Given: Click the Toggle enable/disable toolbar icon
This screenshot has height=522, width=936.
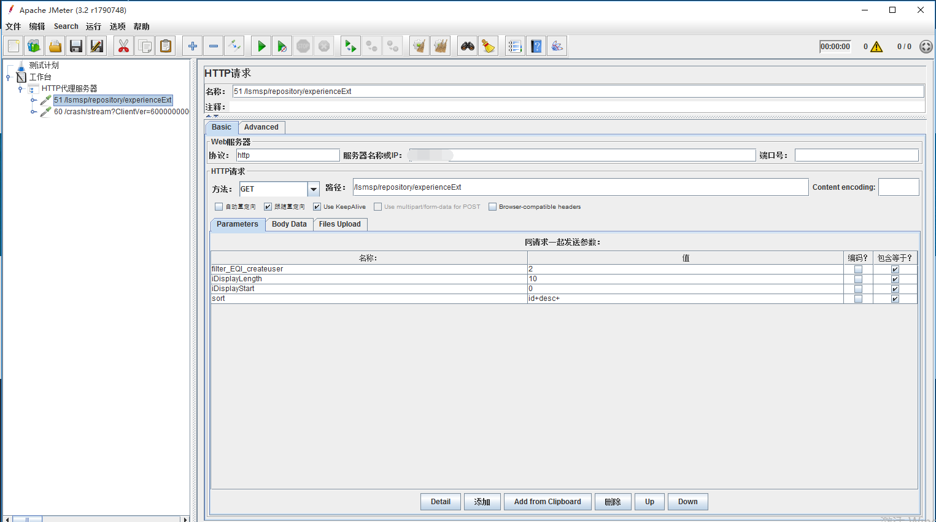Looking at the screenshot, I should click(x=234, y=46).
